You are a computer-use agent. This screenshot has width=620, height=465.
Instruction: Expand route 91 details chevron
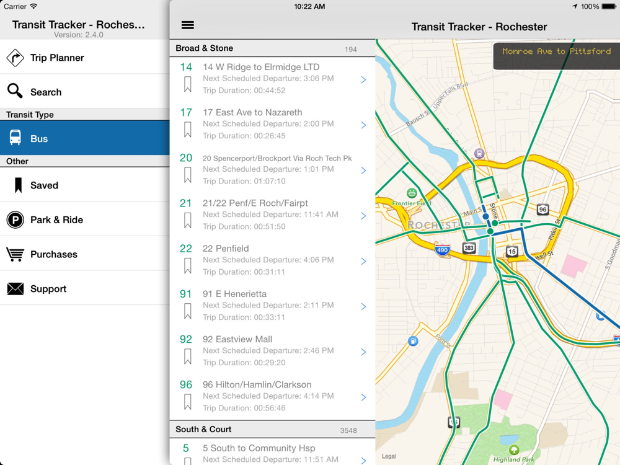point(363,307)
